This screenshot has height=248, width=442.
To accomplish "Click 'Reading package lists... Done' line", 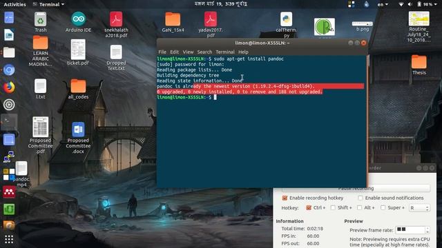I will pos(195,70).
